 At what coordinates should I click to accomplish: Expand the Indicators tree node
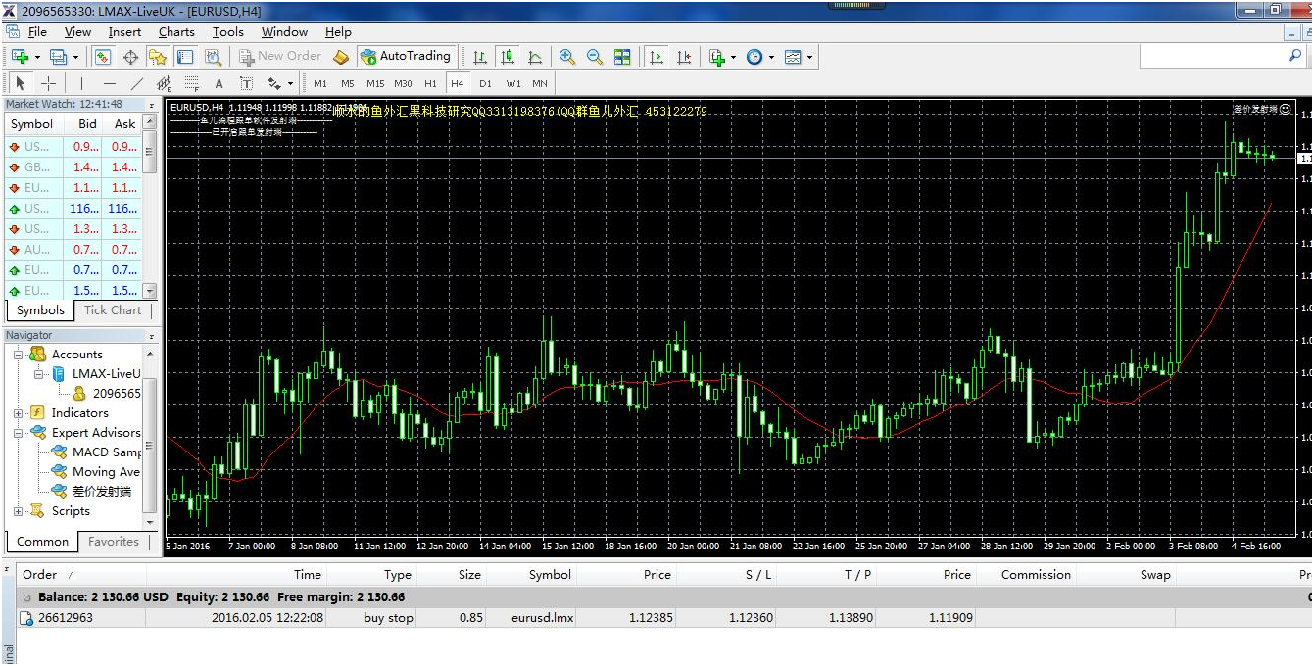click(x=18, y=412)
